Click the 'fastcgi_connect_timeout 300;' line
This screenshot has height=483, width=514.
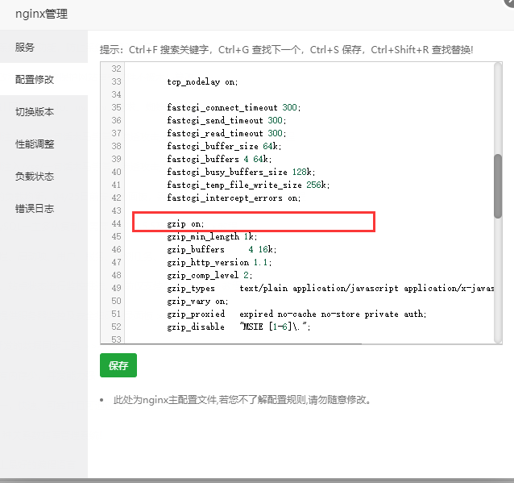click(234, 107)
